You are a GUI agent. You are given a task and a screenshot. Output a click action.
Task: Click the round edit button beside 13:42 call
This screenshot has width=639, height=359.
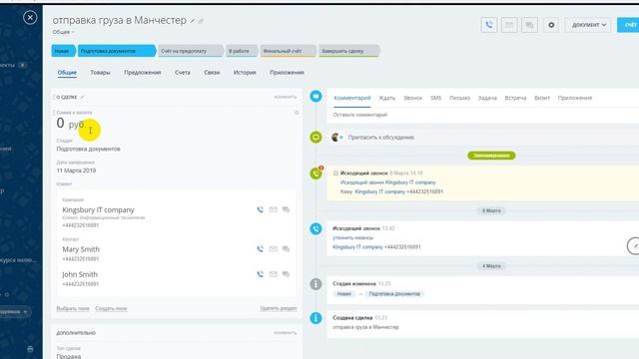click(x=634, y=246)
